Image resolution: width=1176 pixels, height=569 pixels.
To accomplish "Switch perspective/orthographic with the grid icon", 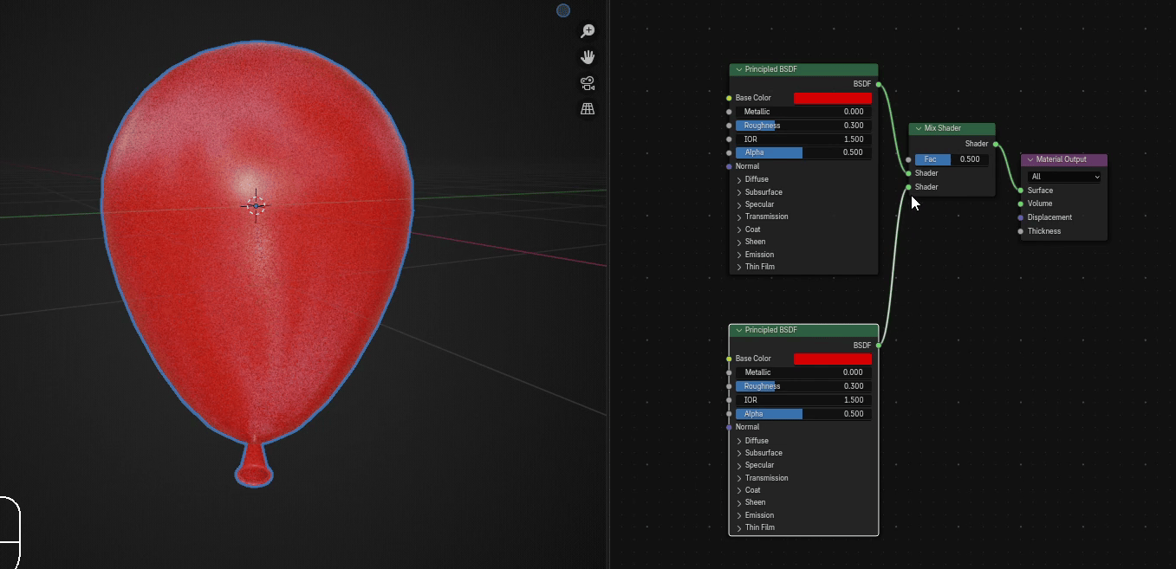I will point(588,109).
